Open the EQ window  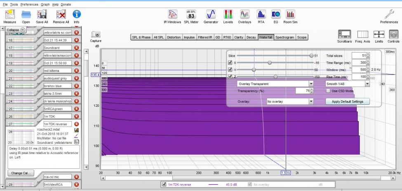point(275,14)
